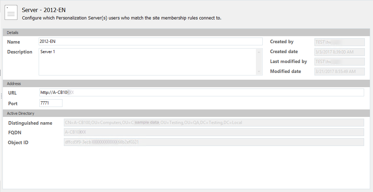Click the Created date field
The width and height of the screenshot is (373, 192).
click(x=339, y=52)
